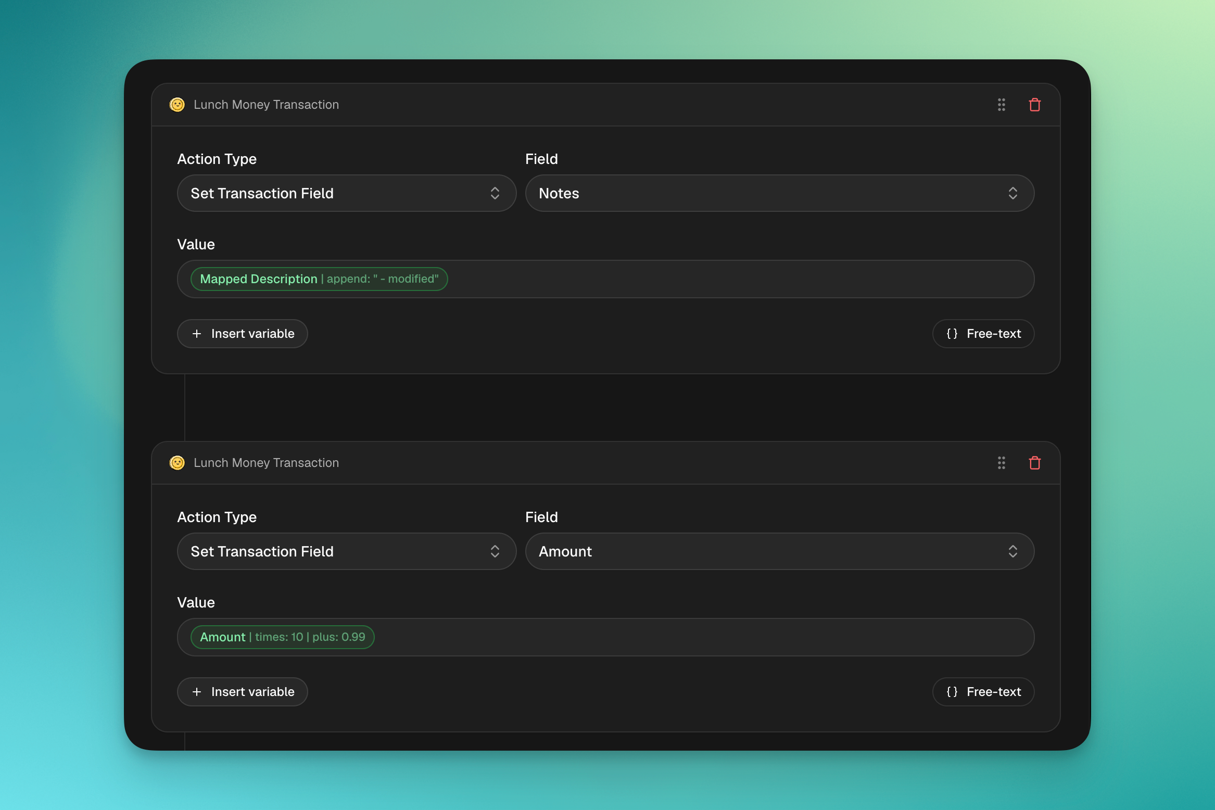Delete the second Lunch Money Transaction action
This screenshot has height=810, width=1215.
coord(1034,463)
